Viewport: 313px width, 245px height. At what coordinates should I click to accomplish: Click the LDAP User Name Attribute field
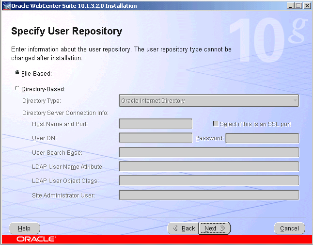(209, 166)
